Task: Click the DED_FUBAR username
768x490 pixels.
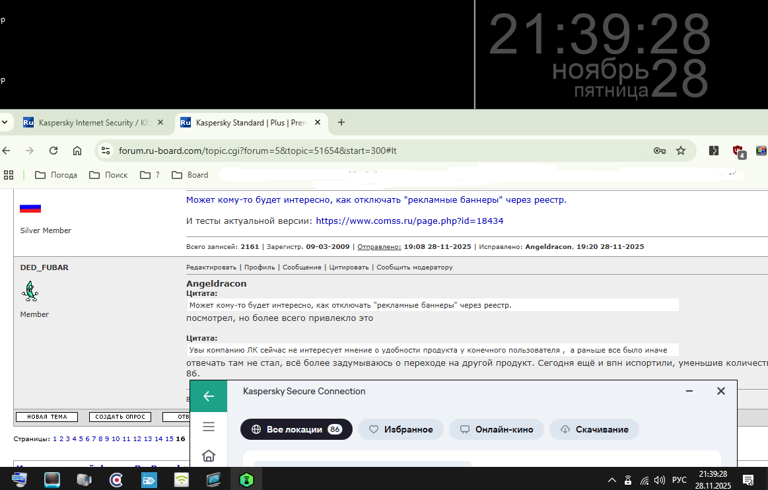Action: coord(44,267)
